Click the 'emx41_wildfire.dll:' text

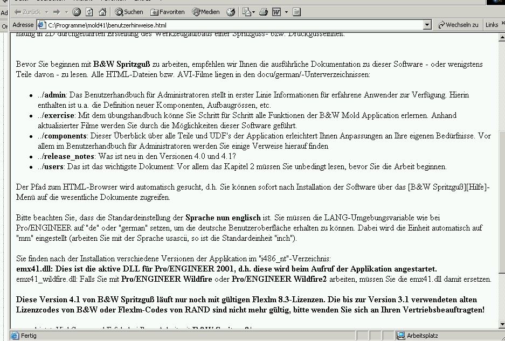pos(47,279)
